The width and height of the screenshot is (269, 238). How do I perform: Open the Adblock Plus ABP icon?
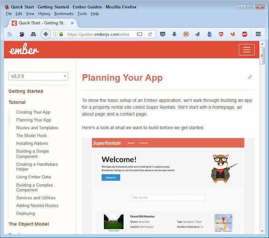point(244,34)
